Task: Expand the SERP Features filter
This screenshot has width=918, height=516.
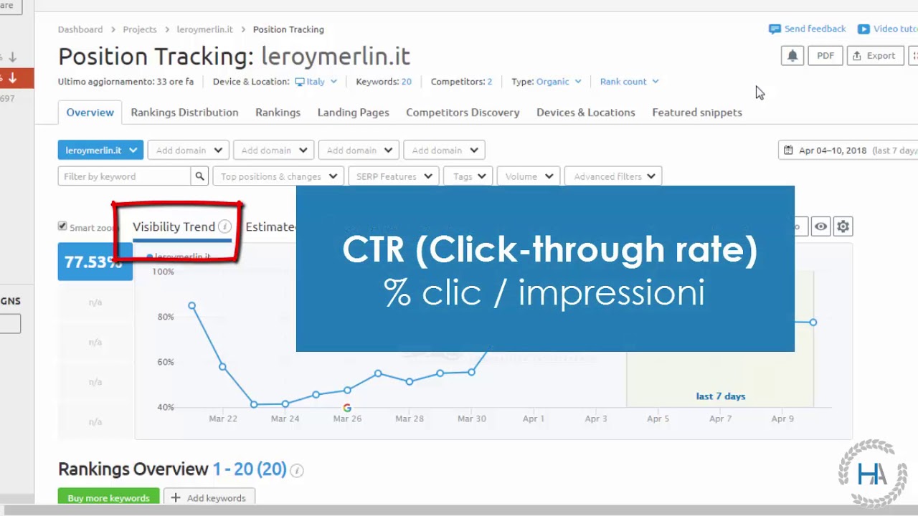Action: [x=393, y=176]
